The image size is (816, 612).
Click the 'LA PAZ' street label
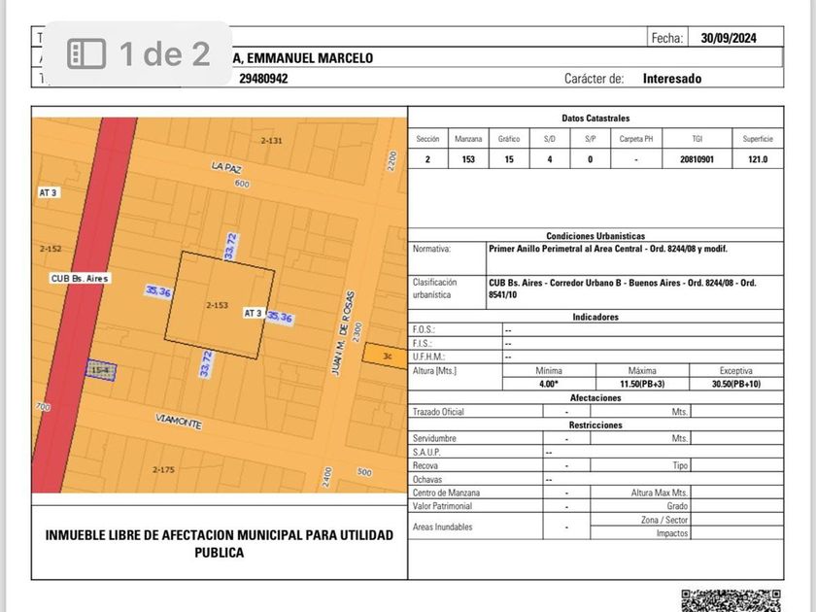click(x=225, y=167)
